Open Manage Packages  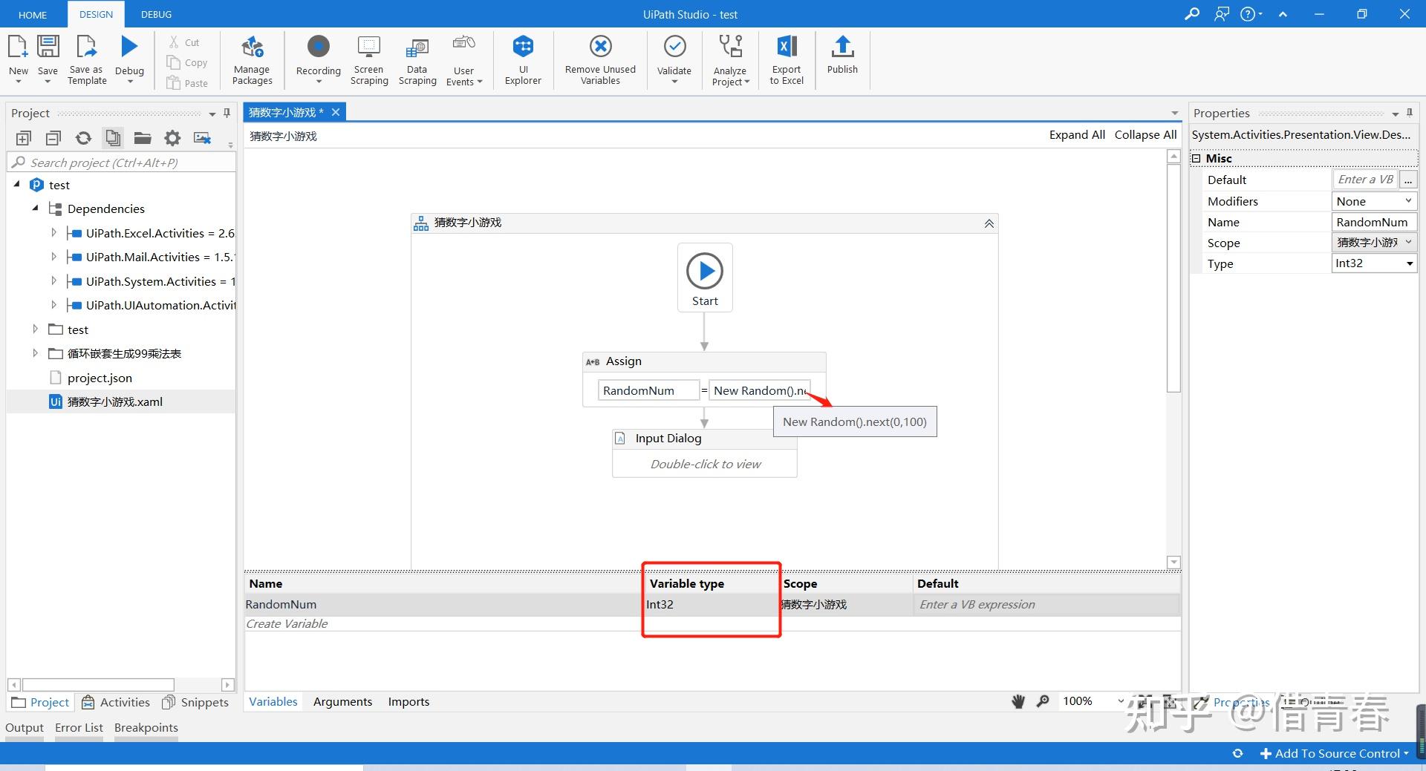coord(252,59)
